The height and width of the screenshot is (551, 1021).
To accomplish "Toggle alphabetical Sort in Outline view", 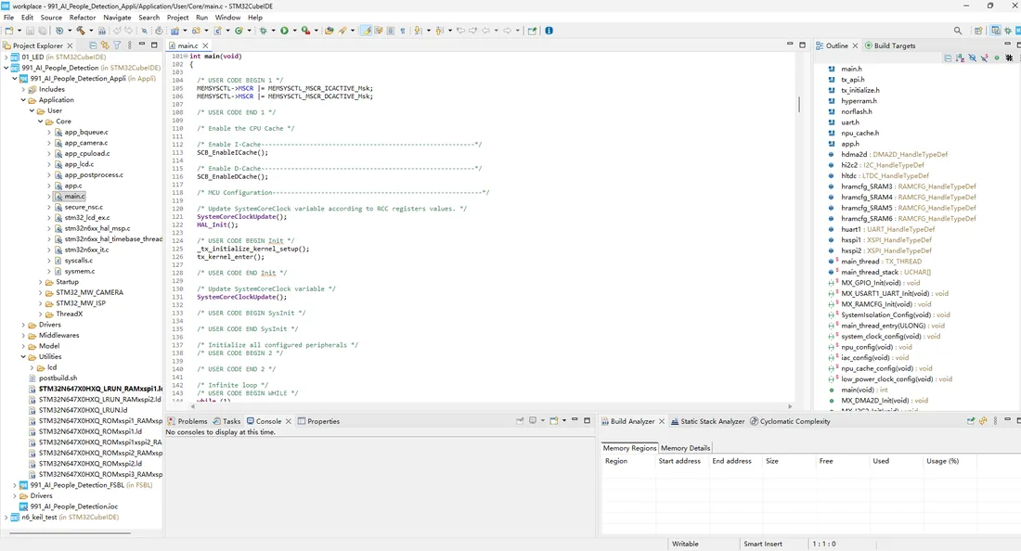I will [x=961, y=58].
